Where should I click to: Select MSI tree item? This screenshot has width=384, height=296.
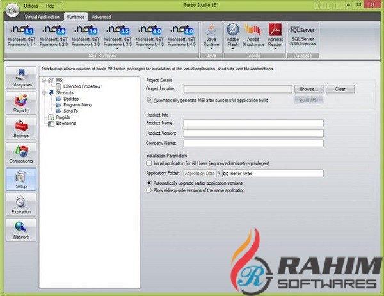(60, 80)
